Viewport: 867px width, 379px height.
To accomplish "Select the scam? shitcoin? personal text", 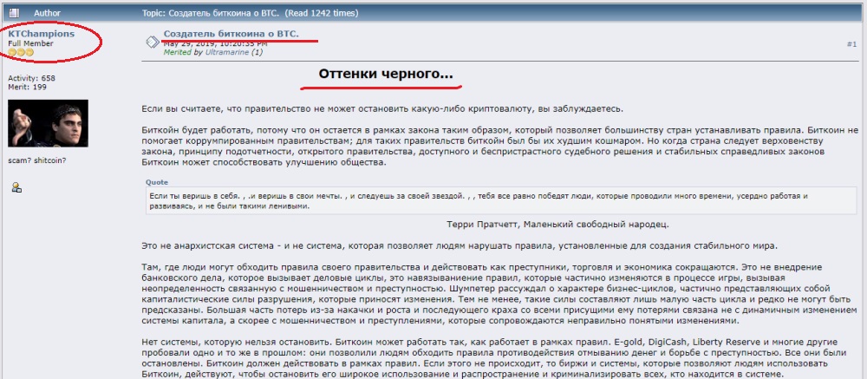I will (37, 160).
